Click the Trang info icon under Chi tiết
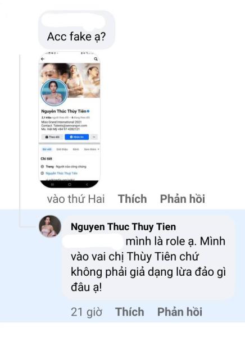The image size is (245, 337). (x=42, y=166)
